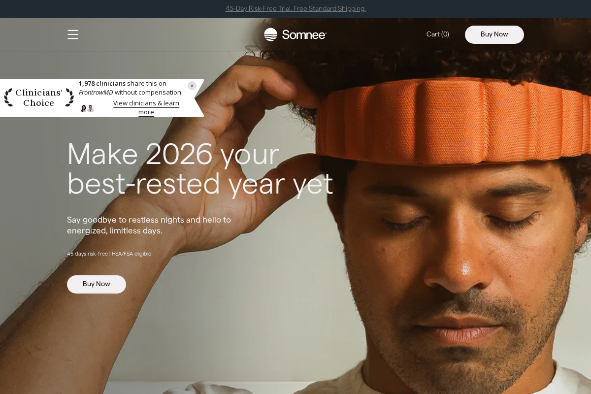Select the male clinician avatar thumbnail
This screenshot has width=591, height=394.
point(91,108)
